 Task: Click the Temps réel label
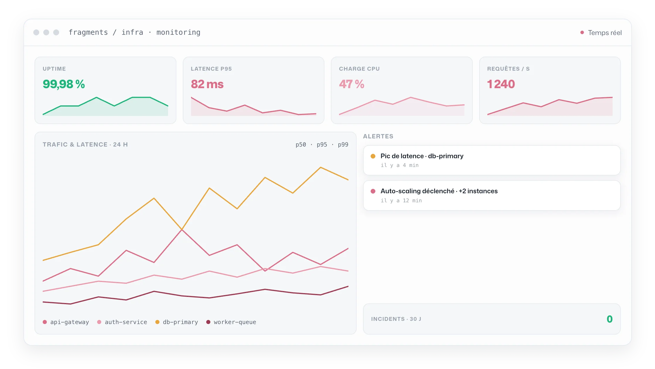pyautogui.click(x=605, y=33)
